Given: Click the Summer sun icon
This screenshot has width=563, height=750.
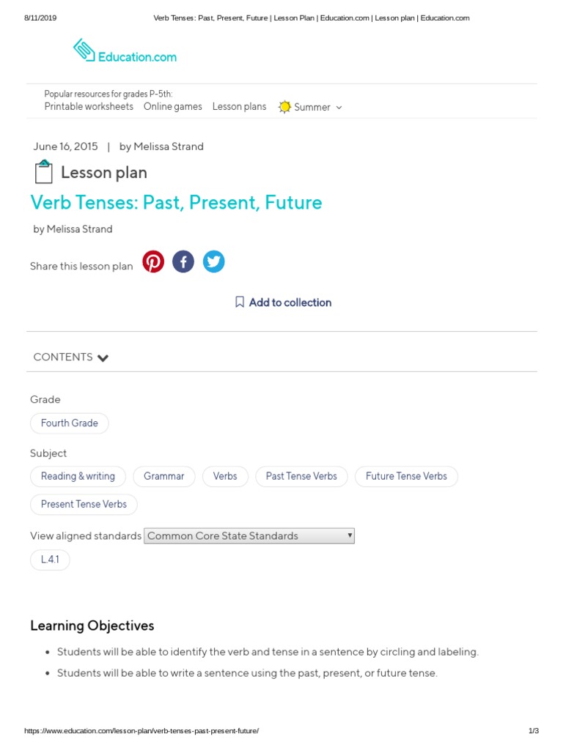Looking at the screenshot, I should pos(284,107).
